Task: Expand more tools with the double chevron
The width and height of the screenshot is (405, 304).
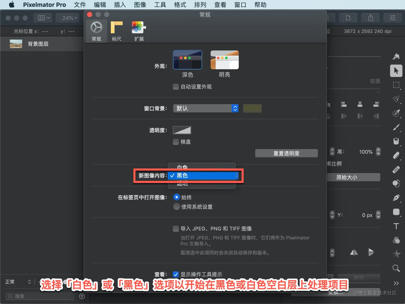Action: 396,283
